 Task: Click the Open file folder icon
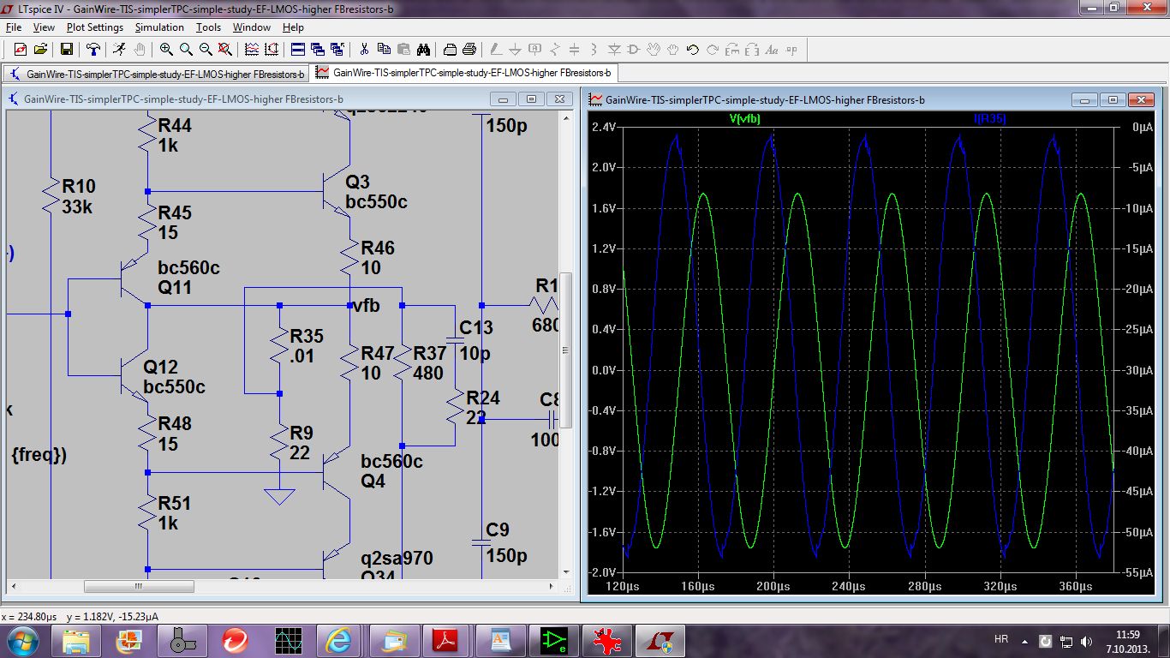[40, 50]
